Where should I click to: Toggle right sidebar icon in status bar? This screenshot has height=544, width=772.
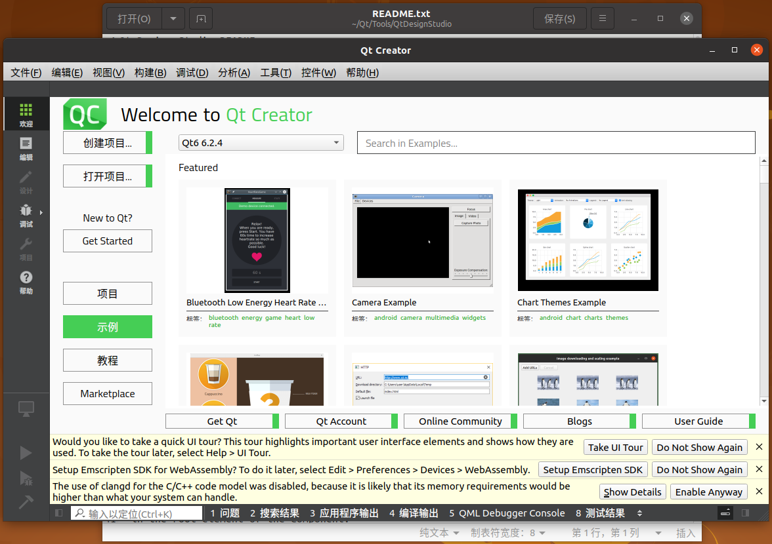coord(746,513)
